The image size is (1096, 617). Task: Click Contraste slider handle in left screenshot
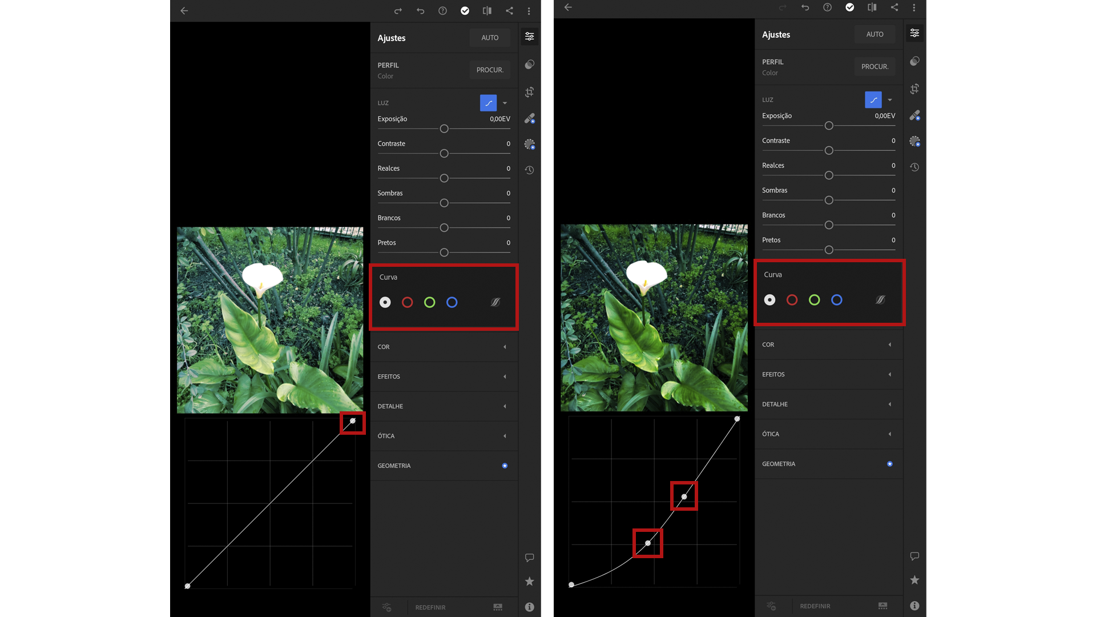[x=444, y=154]
